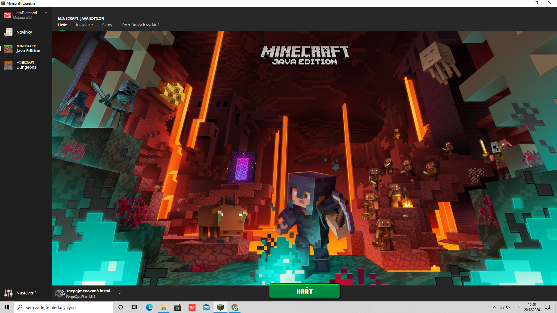557x313 pixels.
Task: Open the notification center icon
Action: click(x=547, y=307)
